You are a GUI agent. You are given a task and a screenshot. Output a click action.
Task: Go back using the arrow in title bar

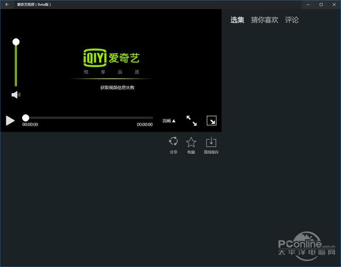[7, 5]
